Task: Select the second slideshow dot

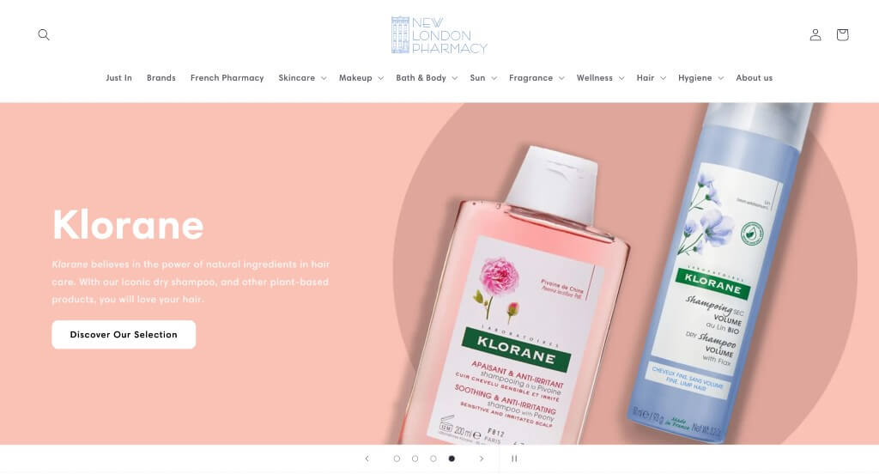Action: 415,459
